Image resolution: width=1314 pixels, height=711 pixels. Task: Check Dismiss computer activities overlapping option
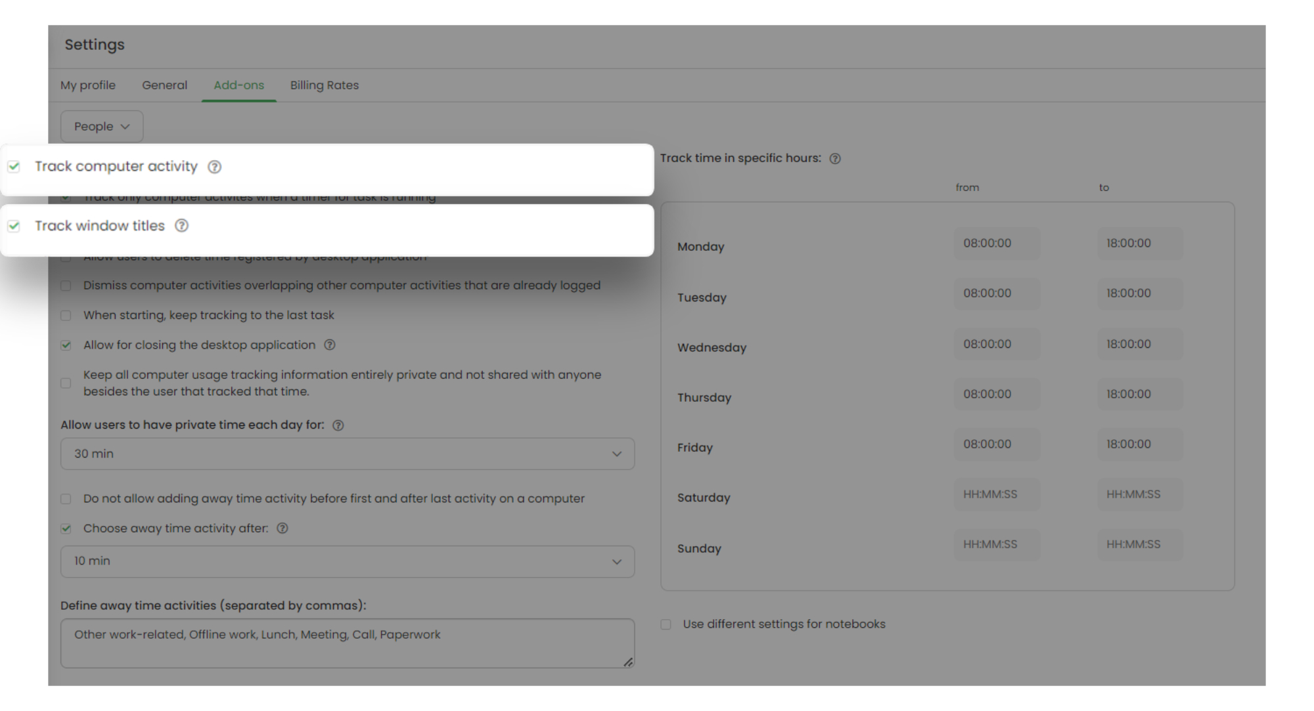tap(66, 286)
